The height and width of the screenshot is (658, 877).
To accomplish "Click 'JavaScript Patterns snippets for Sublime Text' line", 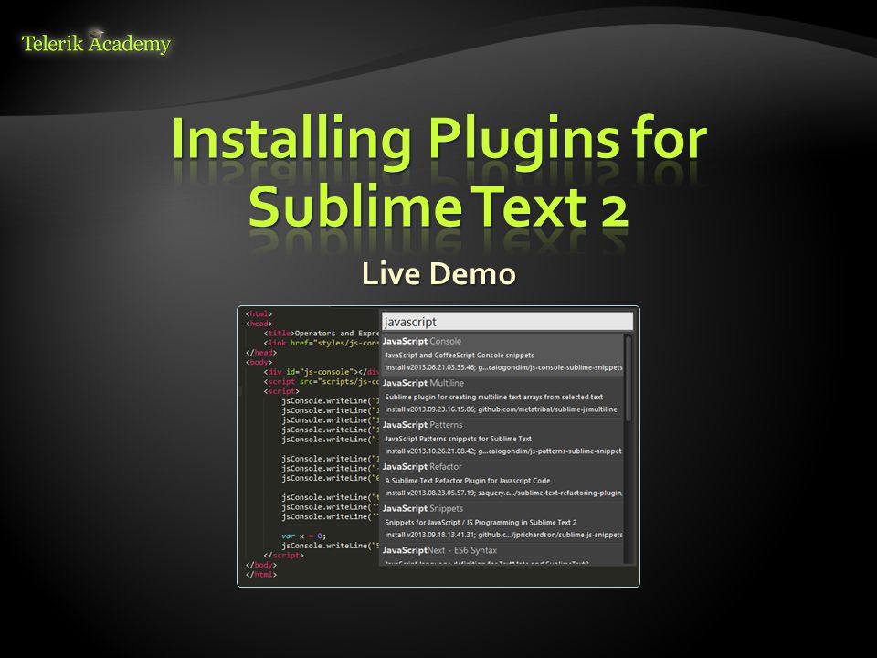I will tap(458, 439).
